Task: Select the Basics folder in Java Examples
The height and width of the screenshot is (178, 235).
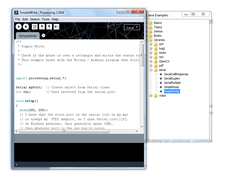Action: point(158,23)
